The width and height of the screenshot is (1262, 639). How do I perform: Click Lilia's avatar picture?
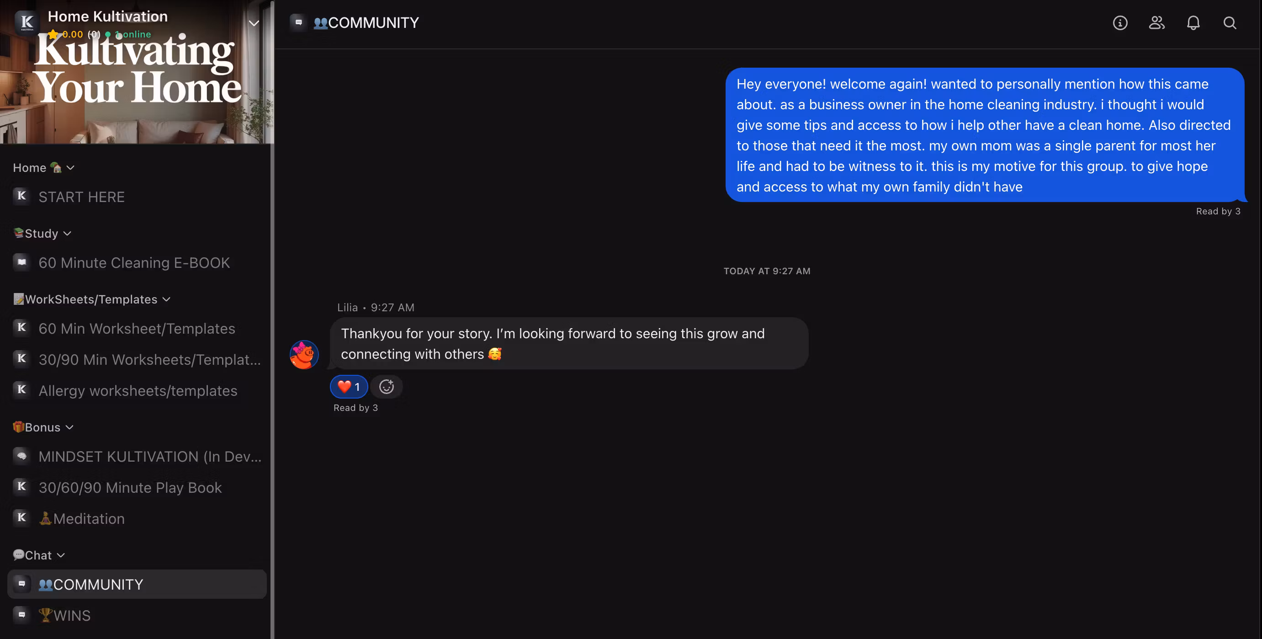304,354
